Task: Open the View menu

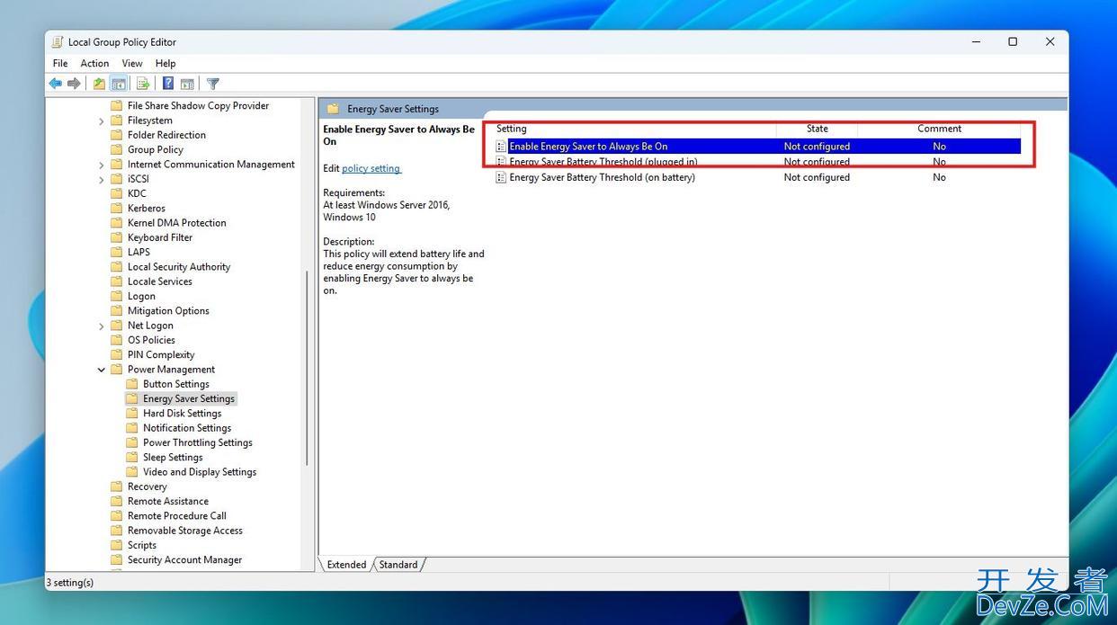Action: pyautogui.click(x=132, y=63)
